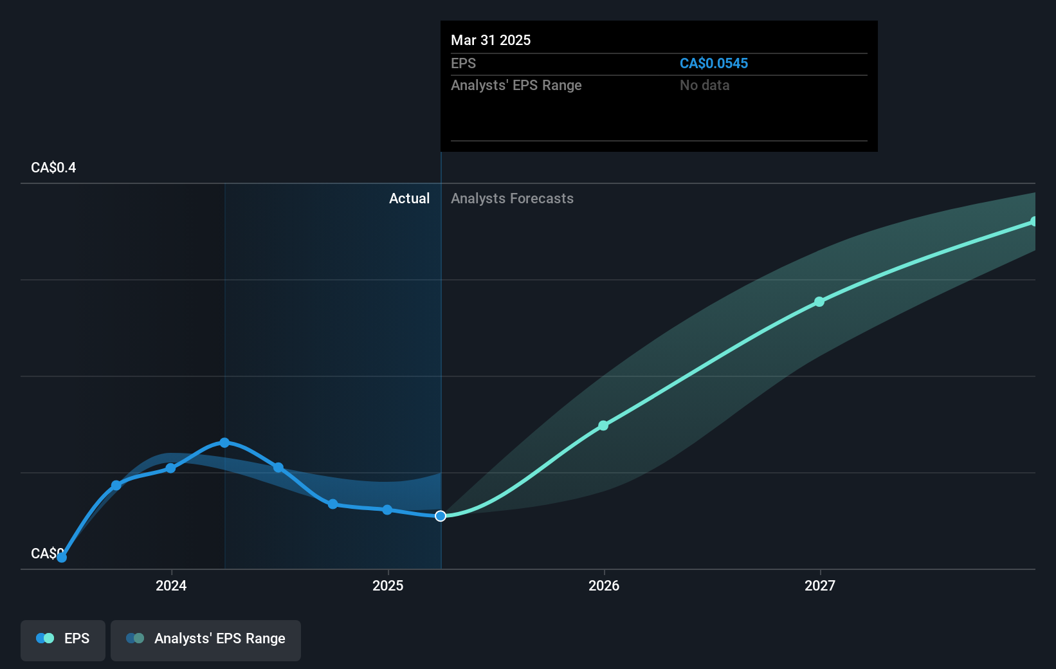Select the rightmost forecast endpoint marker
The image size is (1056, 669).
[x=1033, y=222]
